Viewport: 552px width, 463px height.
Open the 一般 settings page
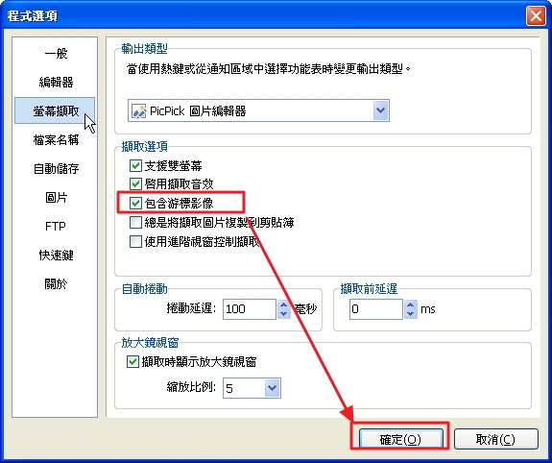pyautogui.click(x=56, y=54)
